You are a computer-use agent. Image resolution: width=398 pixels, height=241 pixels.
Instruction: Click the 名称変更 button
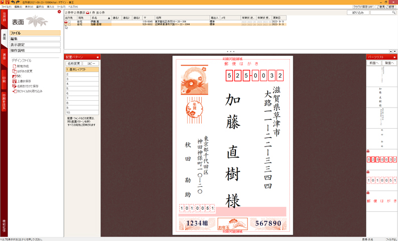[x=74, y=63]
